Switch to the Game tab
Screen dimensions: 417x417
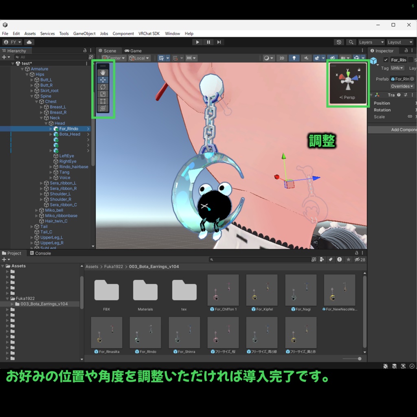coord(133,50)
